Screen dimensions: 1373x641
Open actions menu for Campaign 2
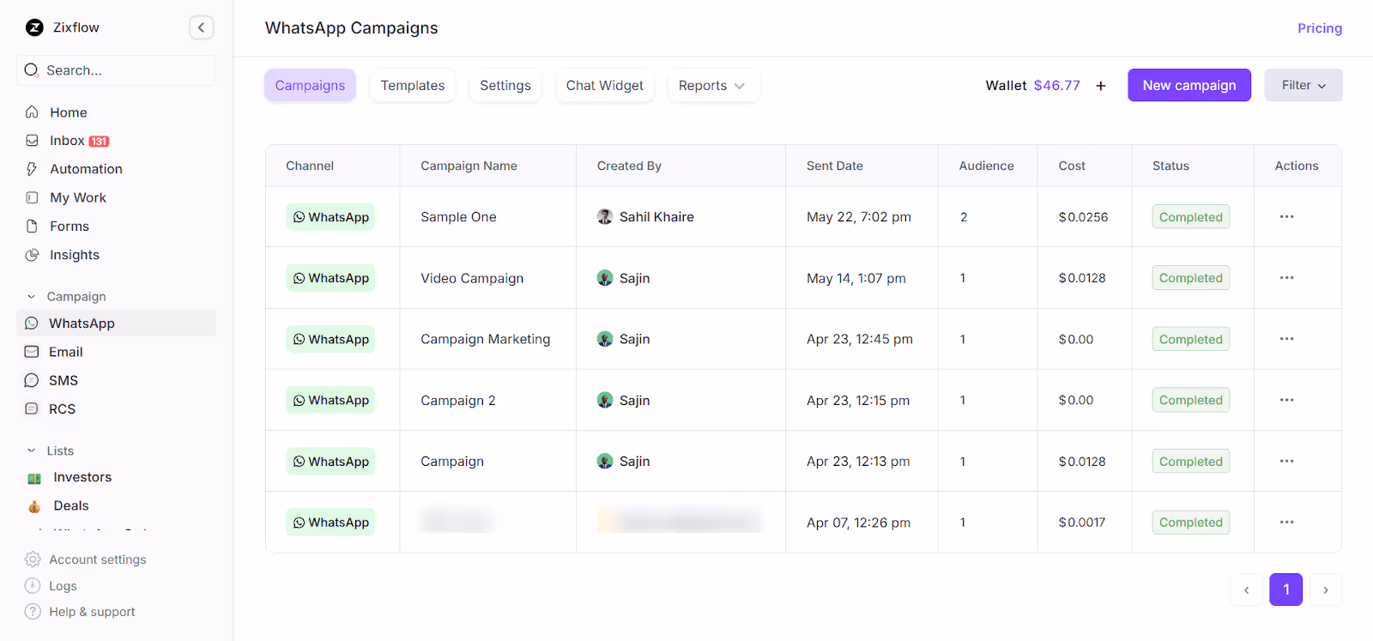1286,400
